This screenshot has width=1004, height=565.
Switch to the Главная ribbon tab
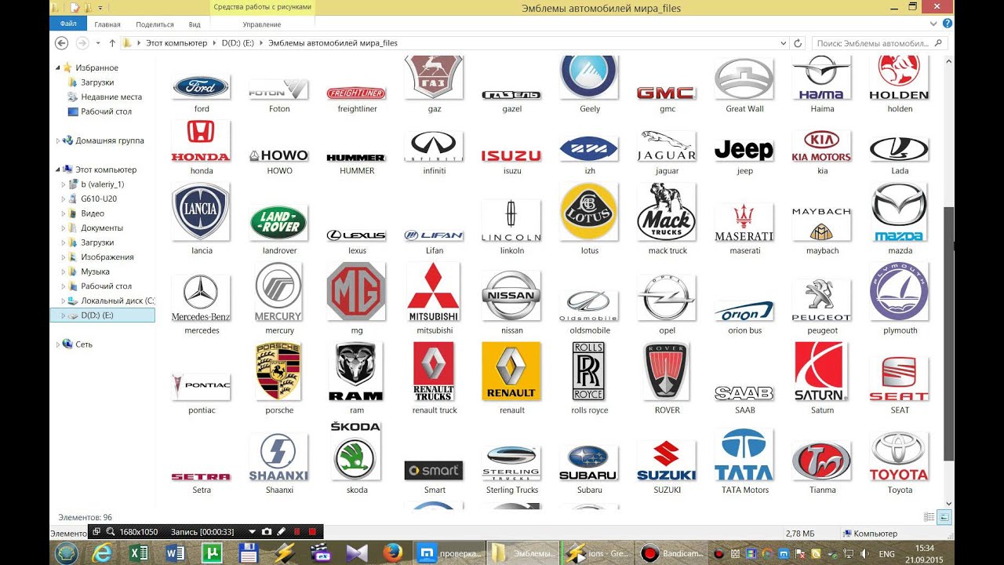(107, 24)
